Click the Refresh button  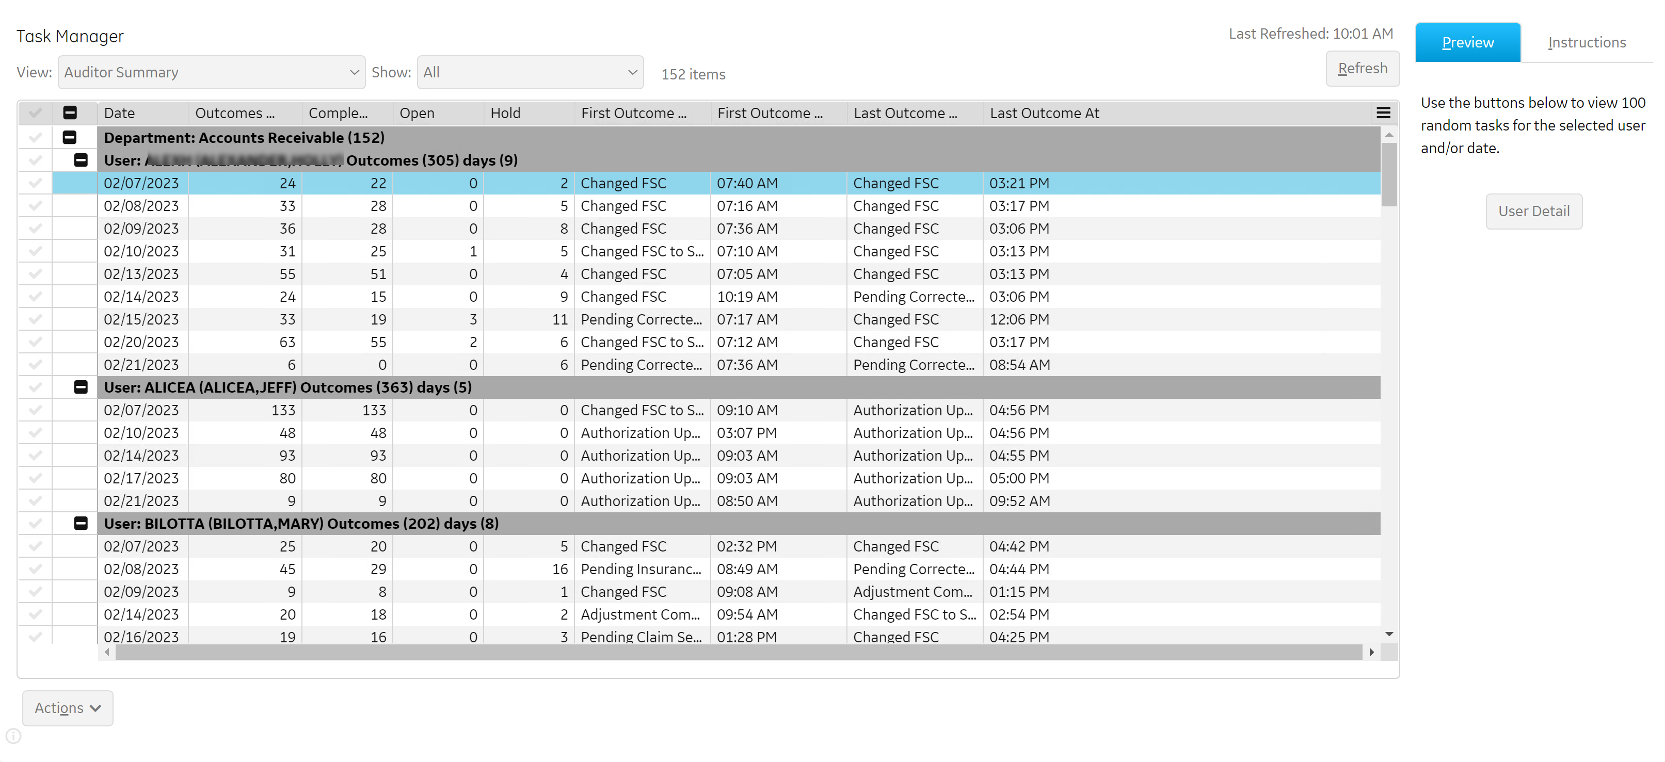(x=1363, y=69)
